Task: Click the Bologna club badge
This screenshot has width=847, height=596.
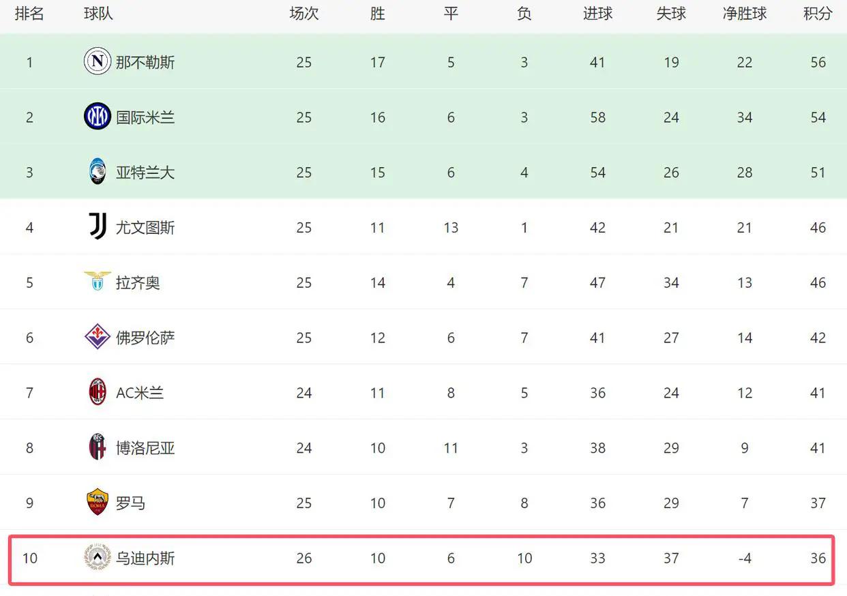Action: coord(98,447)
